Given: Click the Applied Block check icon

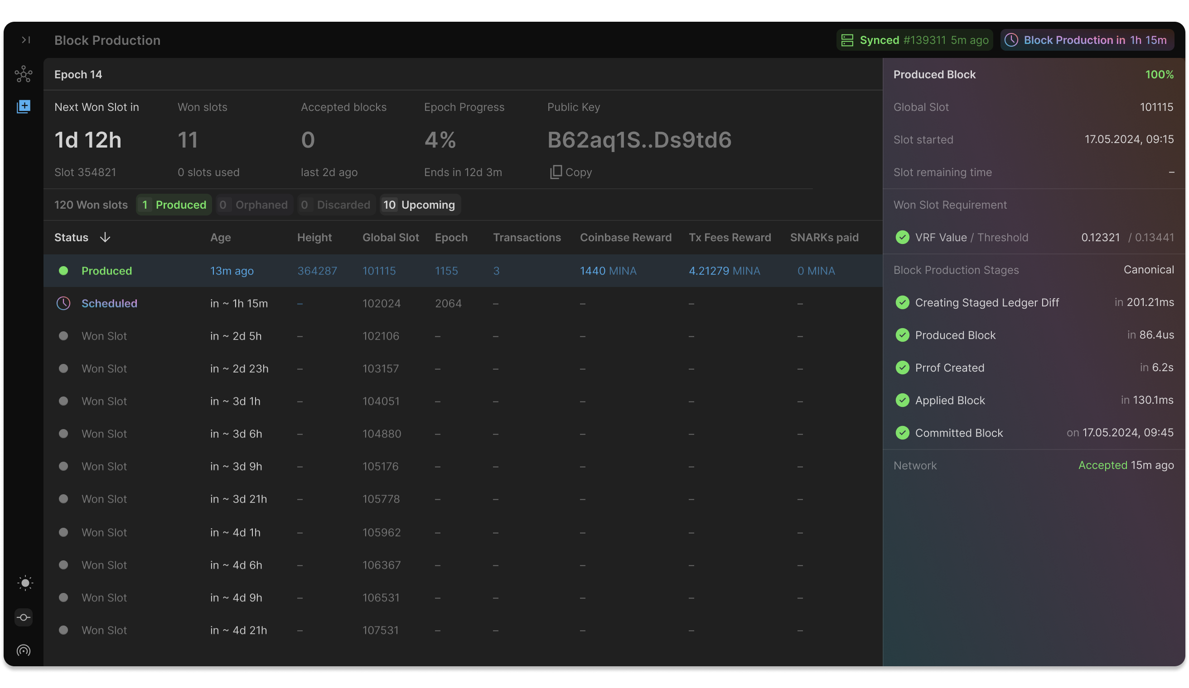Looking at the screenshot, I should (x=902, y=400).
